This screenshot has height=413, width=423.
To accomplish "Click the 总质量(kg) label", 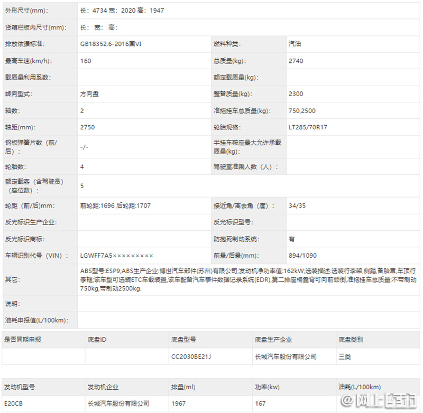I will (229, 61).
